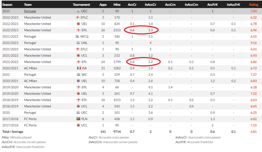Click the Mins column header
The width and height of the screenshot is (262, 152).
coord(117,5)
